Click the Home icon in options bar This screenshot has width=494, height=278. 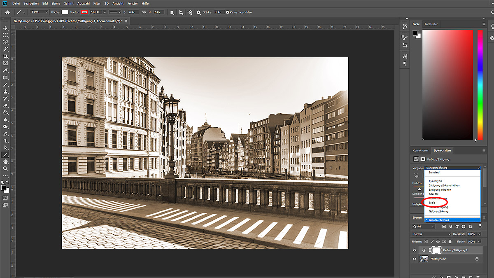click(x=7, y=12)
